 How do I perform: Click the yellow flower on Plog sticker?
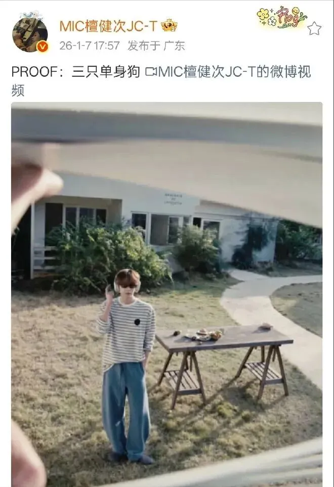(263, 14)
